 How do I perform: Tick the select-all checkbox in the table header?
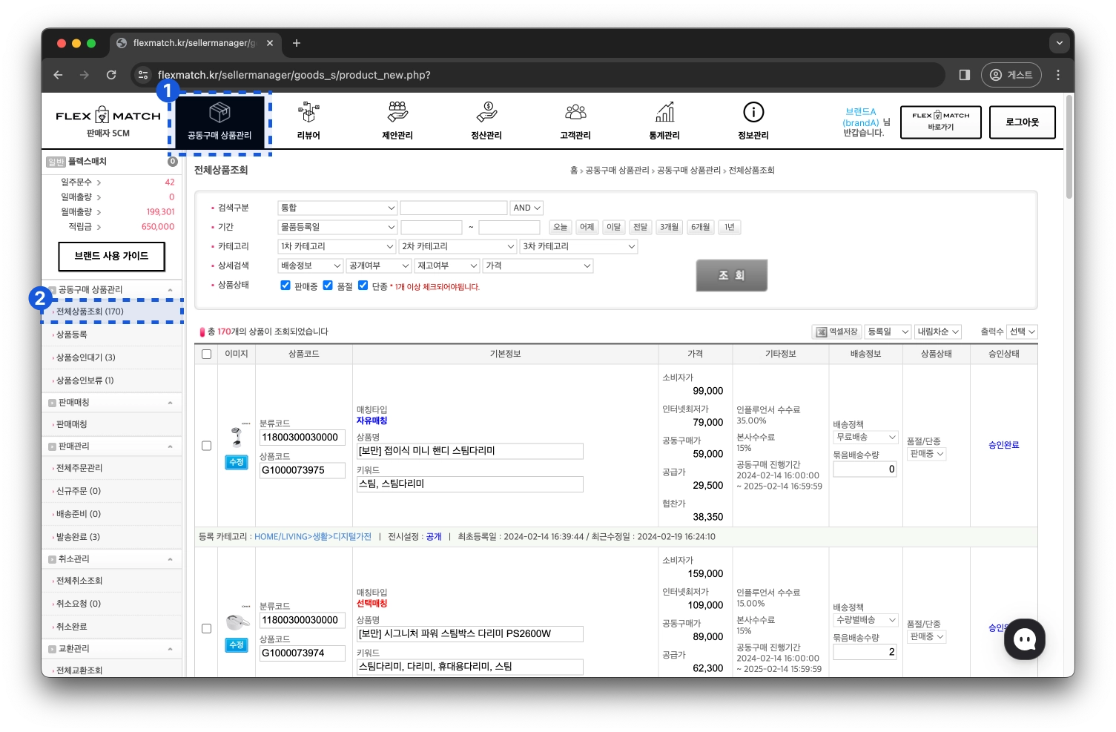(x=206, y=355)
